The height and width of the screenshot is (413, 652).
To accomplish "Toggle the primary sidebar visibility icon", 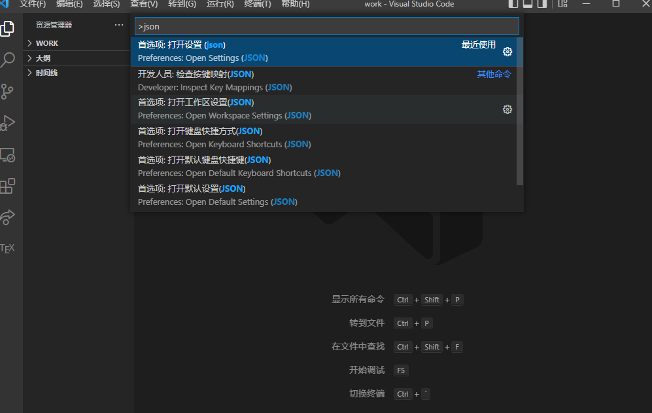I will [513, 5].
